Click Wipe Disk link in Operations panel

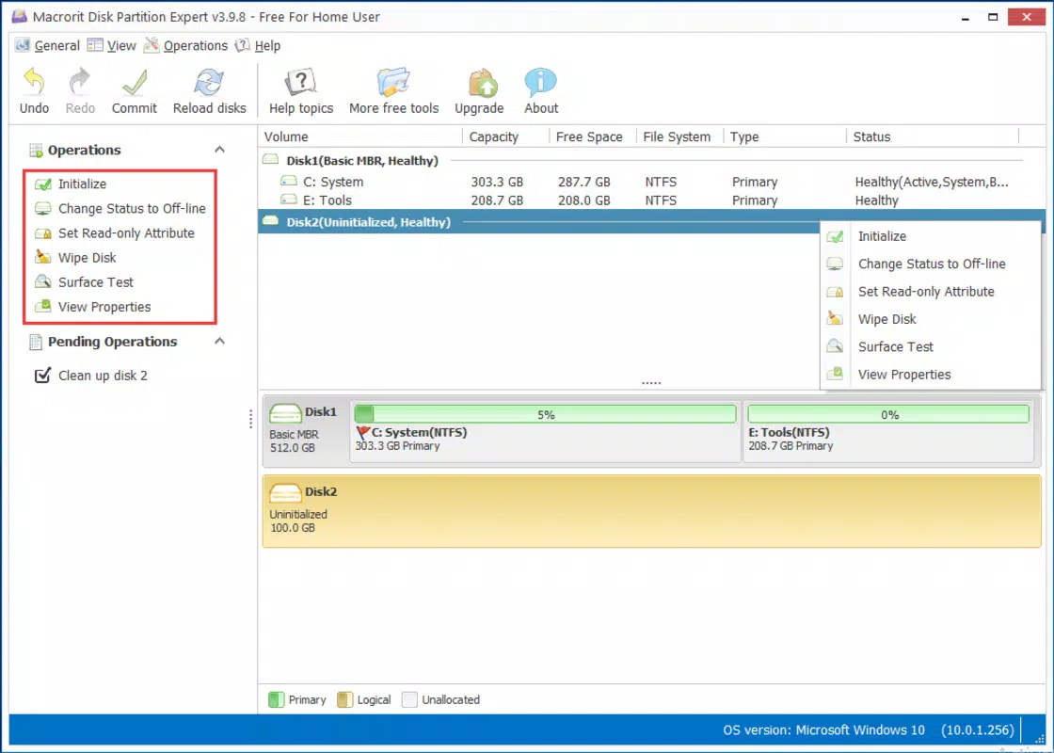click(x=88, y=258)
